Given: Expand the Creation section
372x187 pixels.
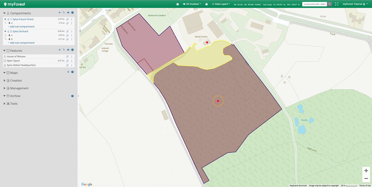Looking at the screenshot, I should (x=16, y=81).
